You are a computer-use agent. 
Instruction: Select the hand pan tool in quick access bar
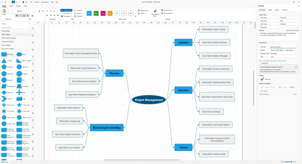click(x=23, y=2)
